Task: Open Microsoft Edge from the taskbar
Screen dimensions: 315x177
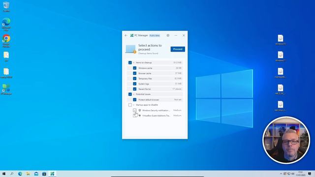Action: point(20,174)
